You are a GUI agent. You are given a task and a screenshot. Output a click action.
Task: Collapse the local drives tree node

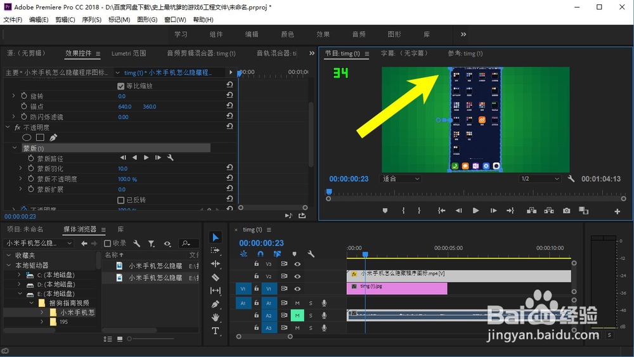click(8, 265)
